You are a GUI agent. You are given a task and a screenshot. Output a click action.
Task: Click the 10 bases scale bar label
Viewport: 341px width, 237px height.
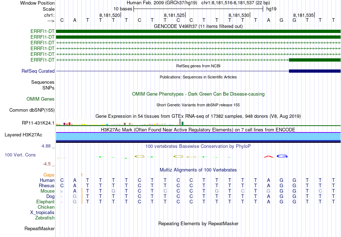(x=123, y=9)
